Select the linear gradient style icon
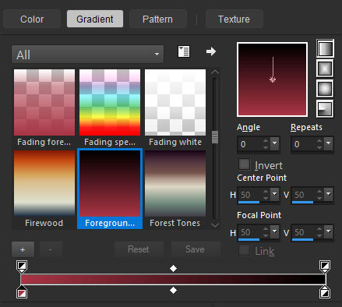The image size is (342, 307). pyautogui.click(x=325, y=48)
